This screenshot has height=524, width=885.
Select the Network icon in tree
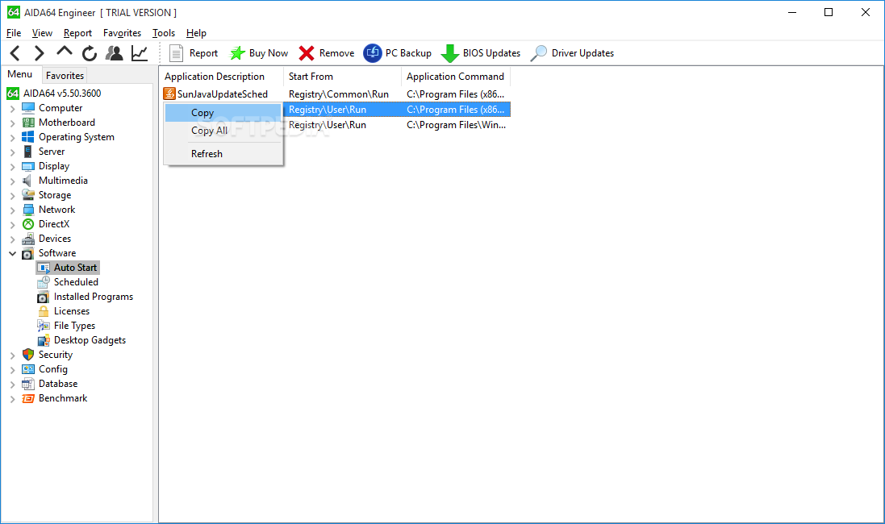[x=27, y=210]
